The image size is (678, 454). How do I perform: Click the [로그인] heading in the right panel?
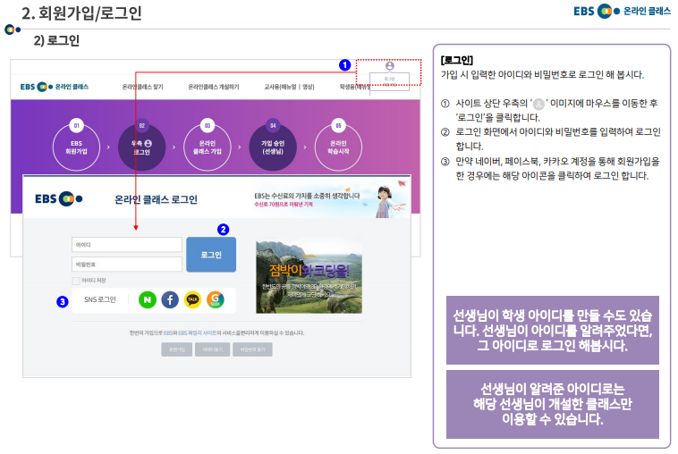tap(457, 60)
